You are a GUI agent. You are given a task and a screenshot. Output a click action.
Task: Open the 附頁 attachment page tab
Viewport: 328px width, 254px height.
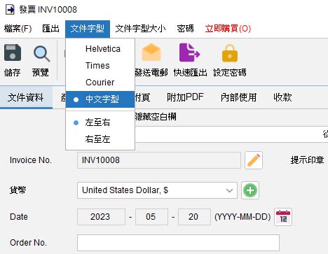pyautogui.click(x=142, y=97)
